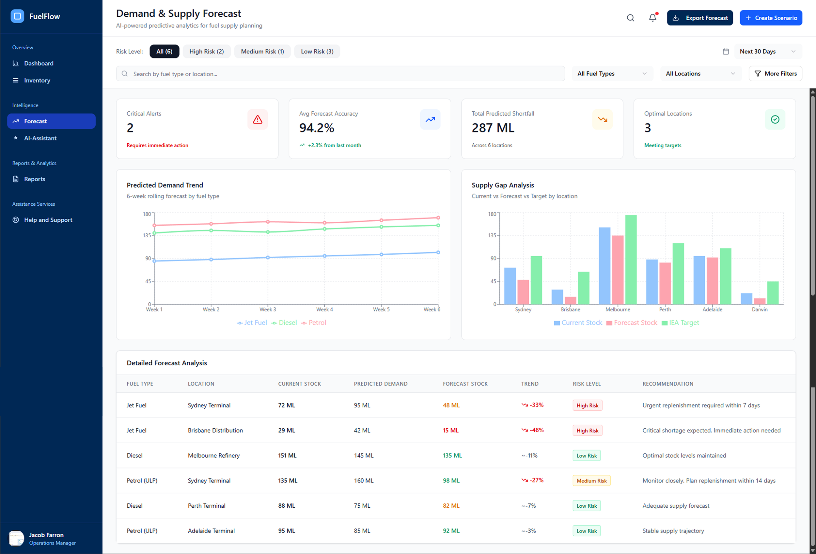Filter by Medium Risk (1)
The width and height of the screenshot is (816, 554).
(262, 52)
